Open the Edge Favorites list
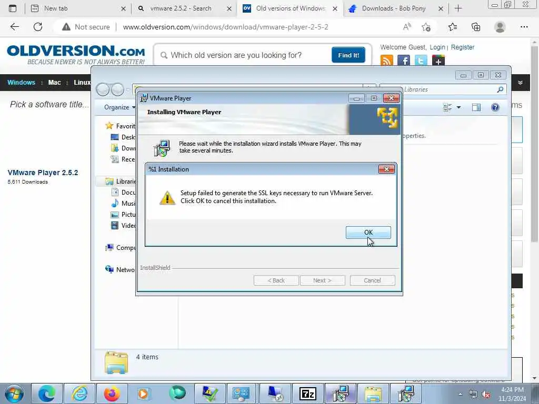539x404 pixels. tap(453, 27)
